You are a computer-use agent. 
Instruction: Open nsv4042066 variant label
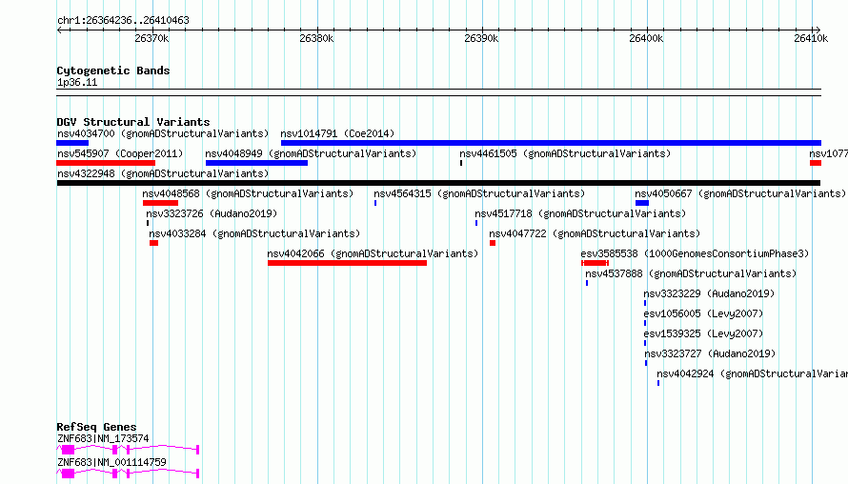(x=374, y=253)
